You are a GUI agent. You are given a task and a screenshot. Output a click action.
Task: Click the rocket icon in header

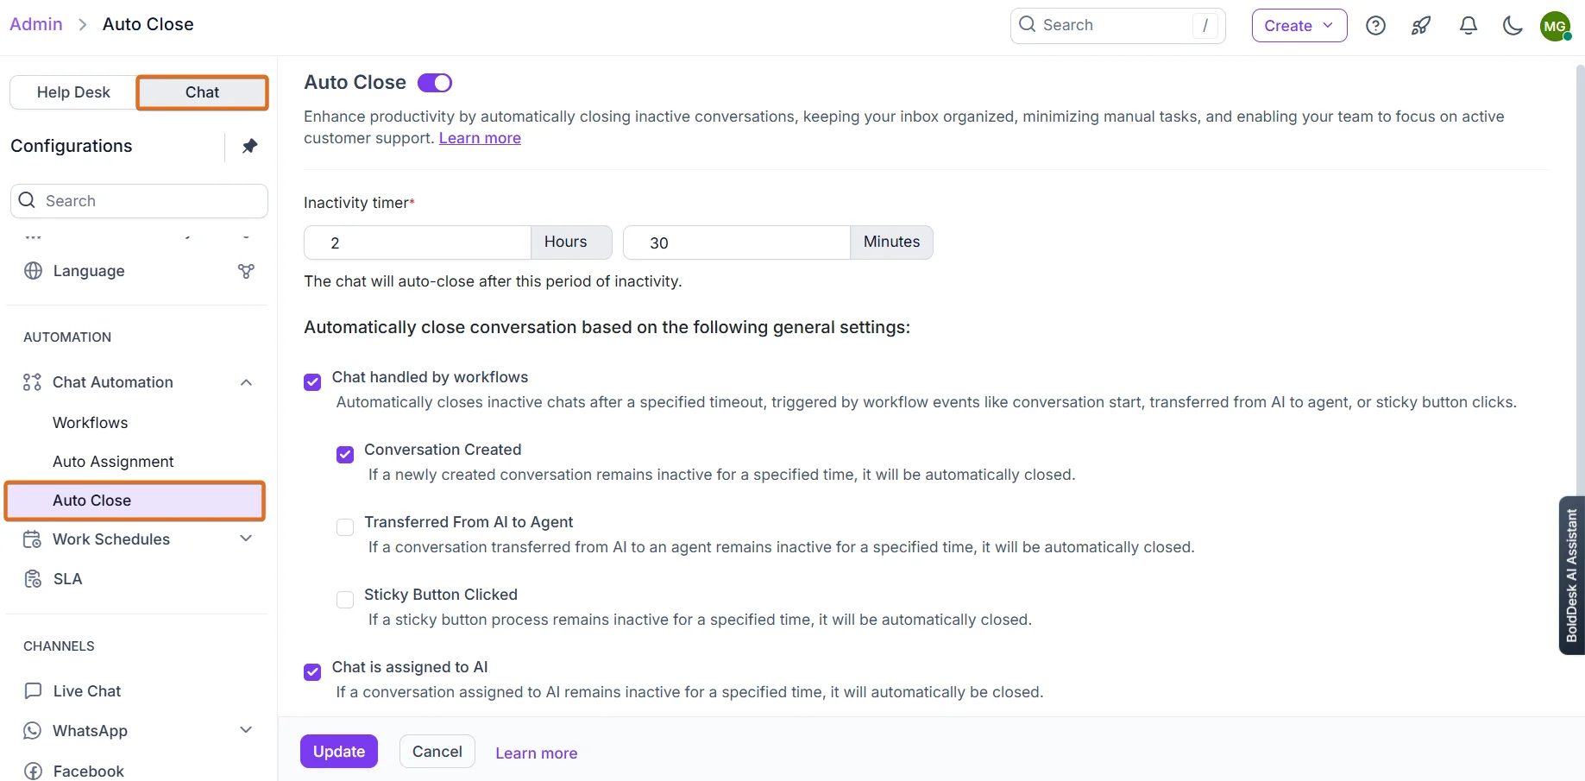tap(1421, 26)
